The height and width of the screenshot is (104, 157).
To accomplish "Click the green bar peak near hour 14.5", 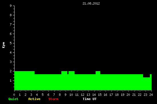I will 98,73.
